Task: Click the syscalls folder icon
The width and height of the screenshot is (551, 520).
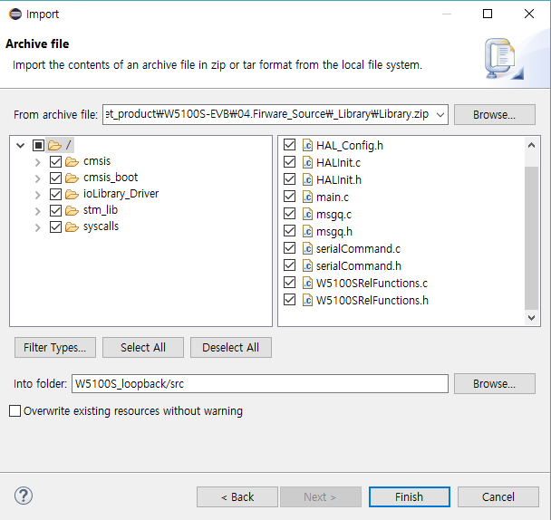Action: (x=72, y=227)
